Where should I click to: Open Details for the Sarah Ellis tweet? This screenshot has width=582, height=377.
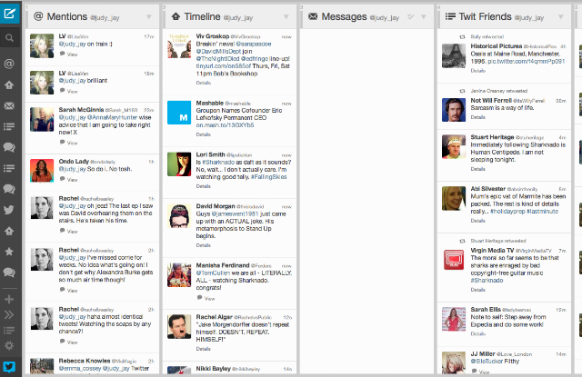pos(478,334)
